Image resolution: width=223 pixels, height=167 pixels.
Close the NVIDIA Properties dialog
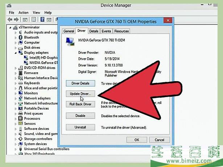(x=168, y=20)
